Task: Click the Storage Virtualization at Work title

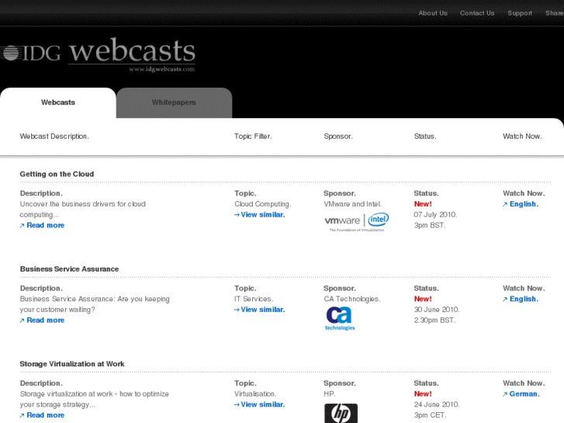Action: pyautogui.click(x=72, y=364)
